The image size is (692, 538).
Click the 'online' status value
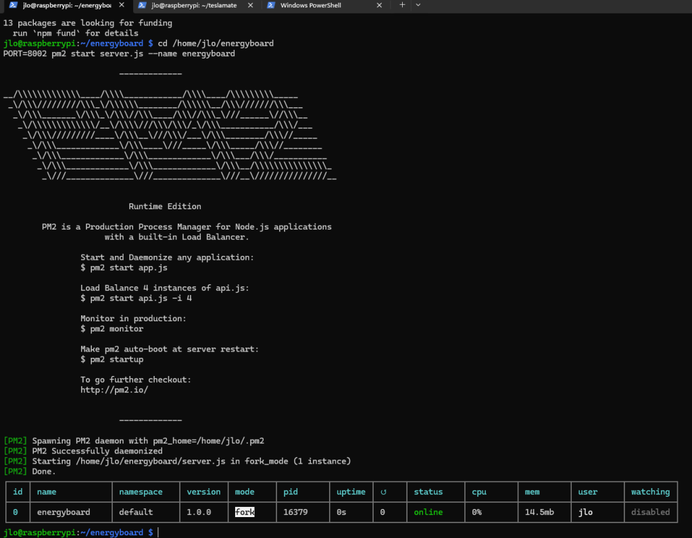(x=428, y=512)
